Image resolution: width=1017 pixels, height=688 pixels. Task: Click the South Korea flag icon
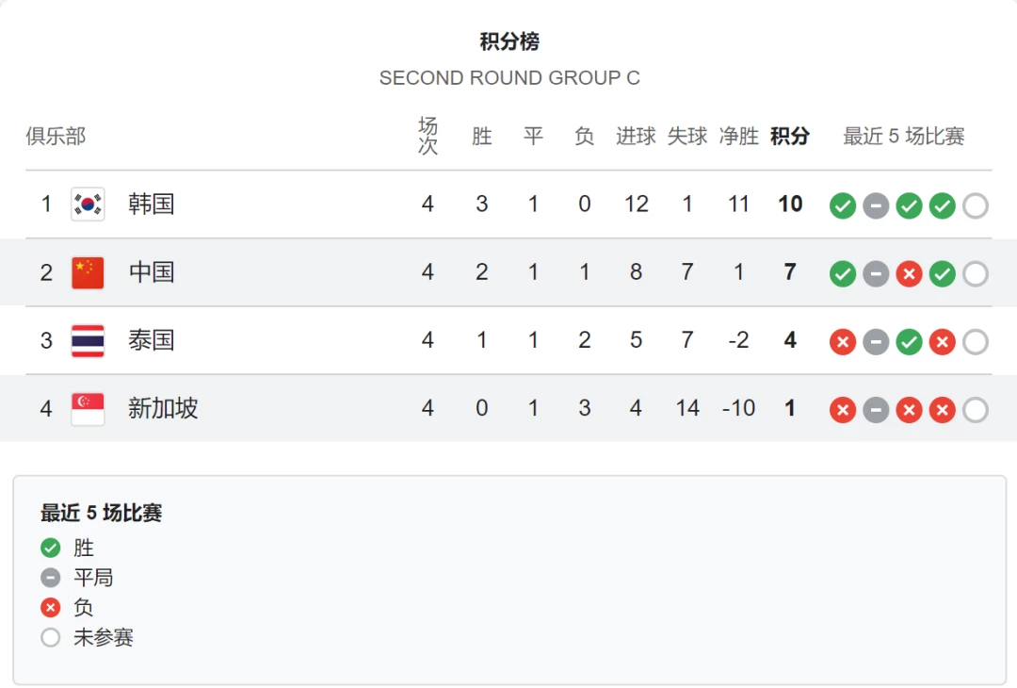pos(88,205)
